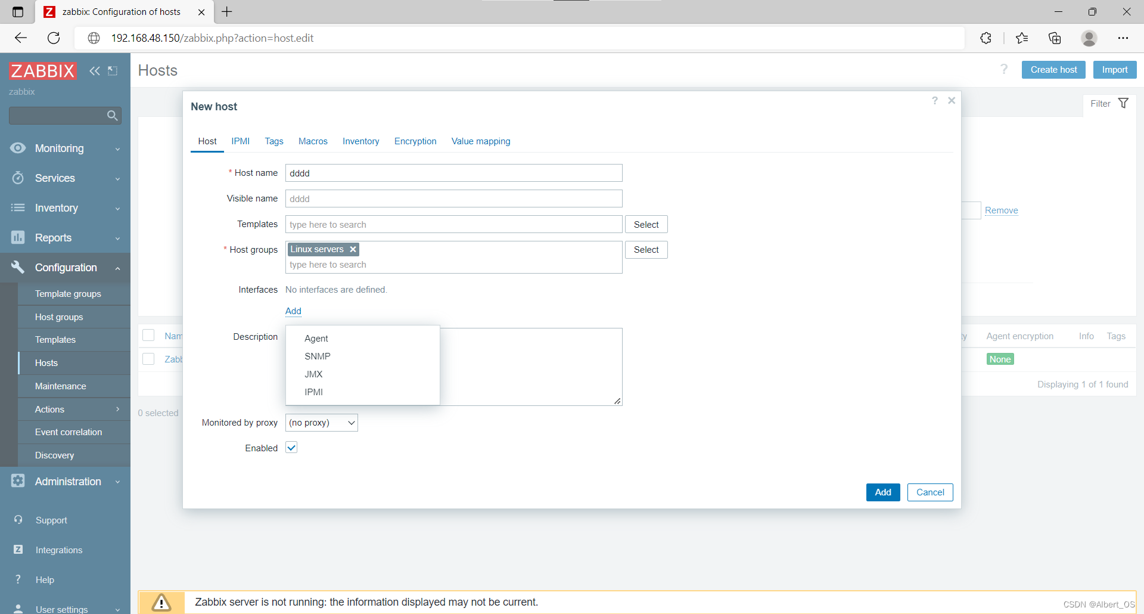Reload the page with the refresh icon
The height and width of the screenshot is (614, 1144).
pos(54,38)
